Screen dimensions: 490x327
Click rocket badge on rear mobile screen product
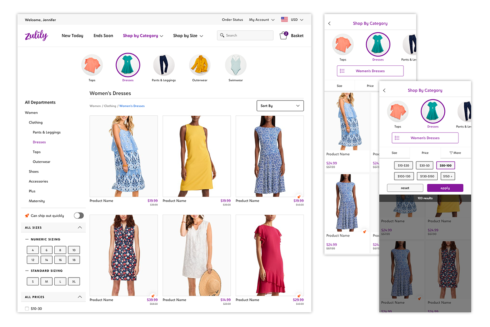364,232
